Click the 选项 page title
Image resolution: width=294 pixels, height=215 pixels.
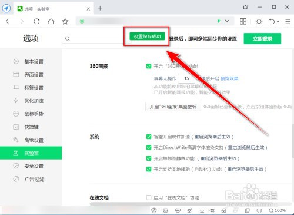pos(31,38)
